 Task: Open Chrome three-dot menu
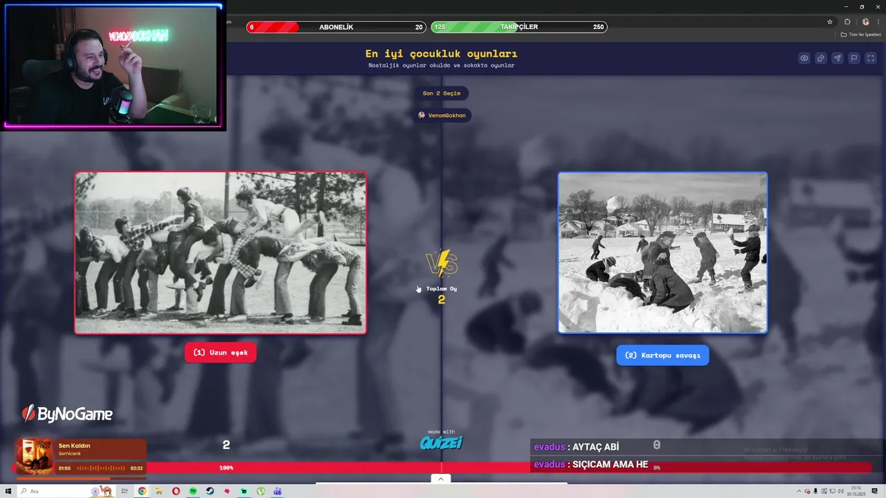click(x=878, y=21)
